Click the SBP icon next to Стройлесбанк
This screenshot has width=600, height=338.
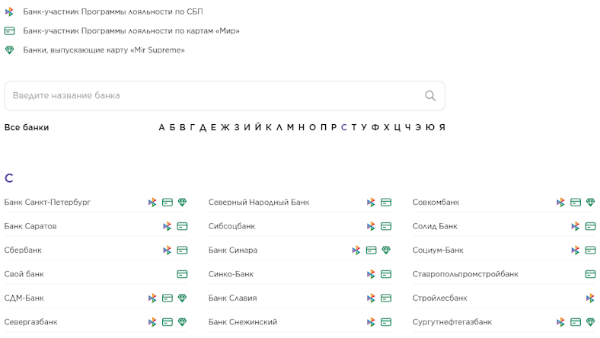coord(590,298)
